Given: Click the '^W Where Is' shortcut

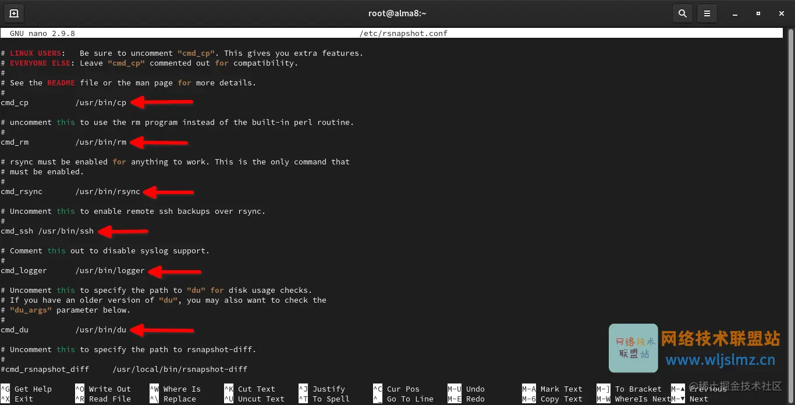Looking at the screenshot, I should pos(175,389).
